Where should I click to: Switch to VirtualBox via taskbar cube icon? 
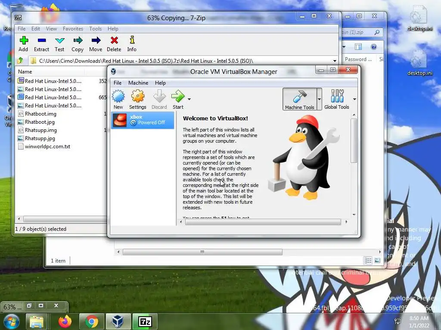(x=118, y=321)
